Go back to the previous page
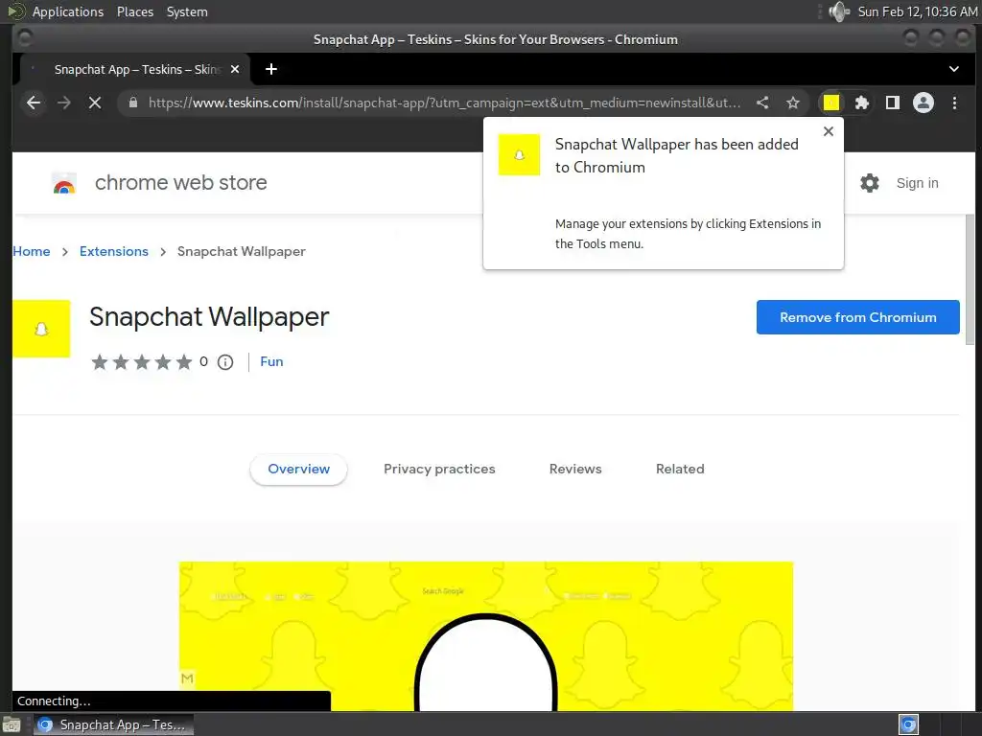 click(34, 103)
